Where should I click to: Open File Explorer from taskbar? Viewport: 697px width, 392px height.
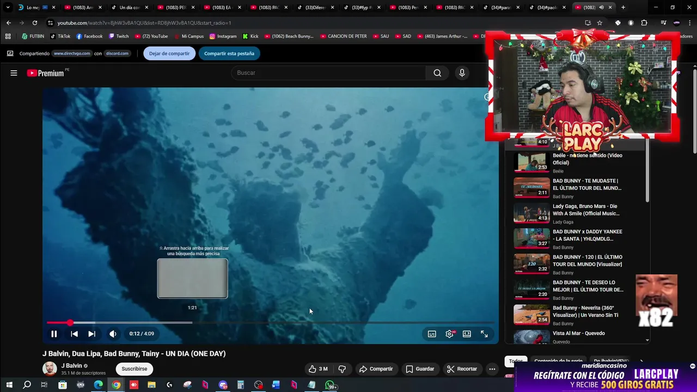point(151,385)
